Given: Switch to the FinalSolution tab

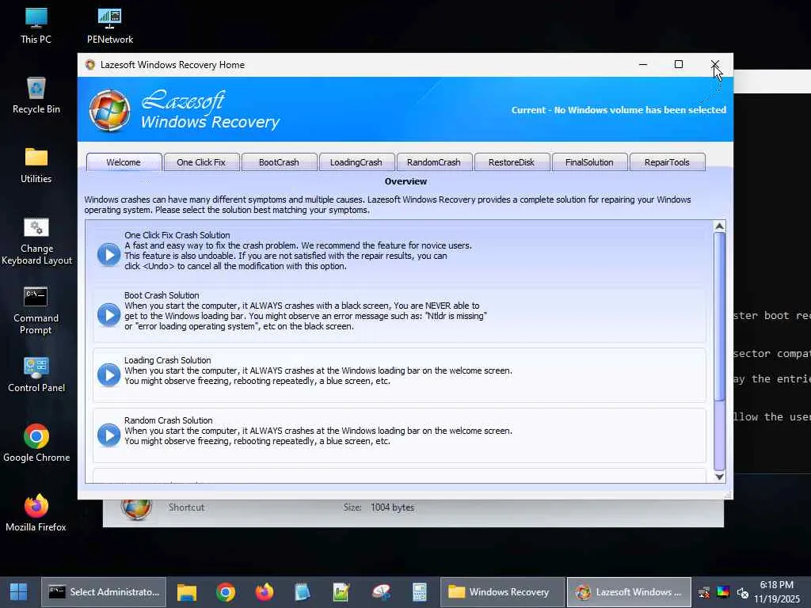Looking at the screenshot, I should pyautogui.click(x=589, y=162).
